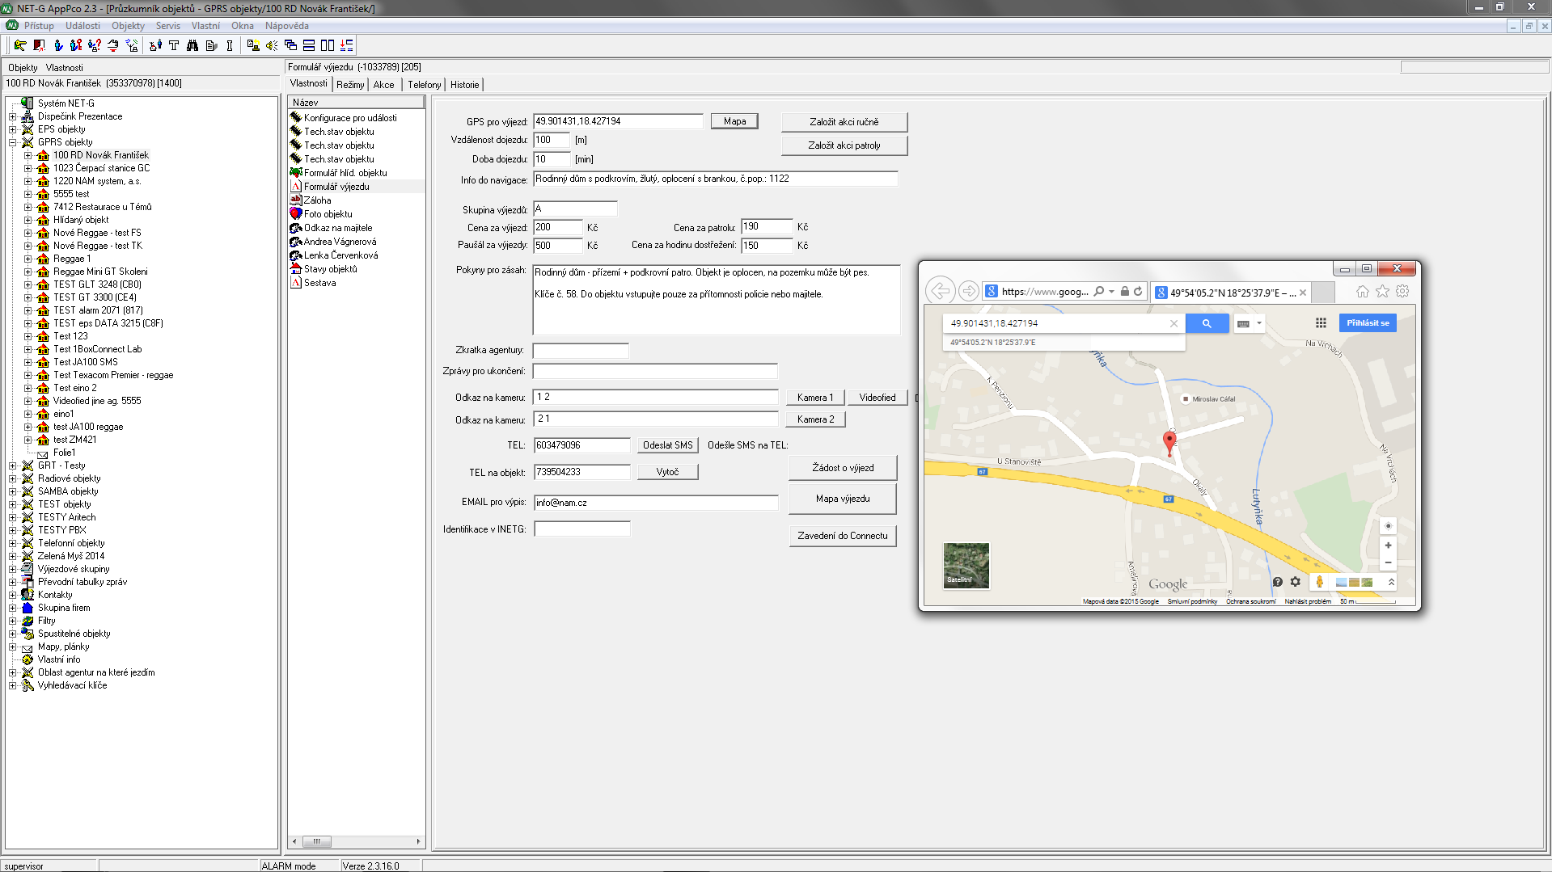
Task: Expand the Kontakty tree node
Action: click(12, 595)
